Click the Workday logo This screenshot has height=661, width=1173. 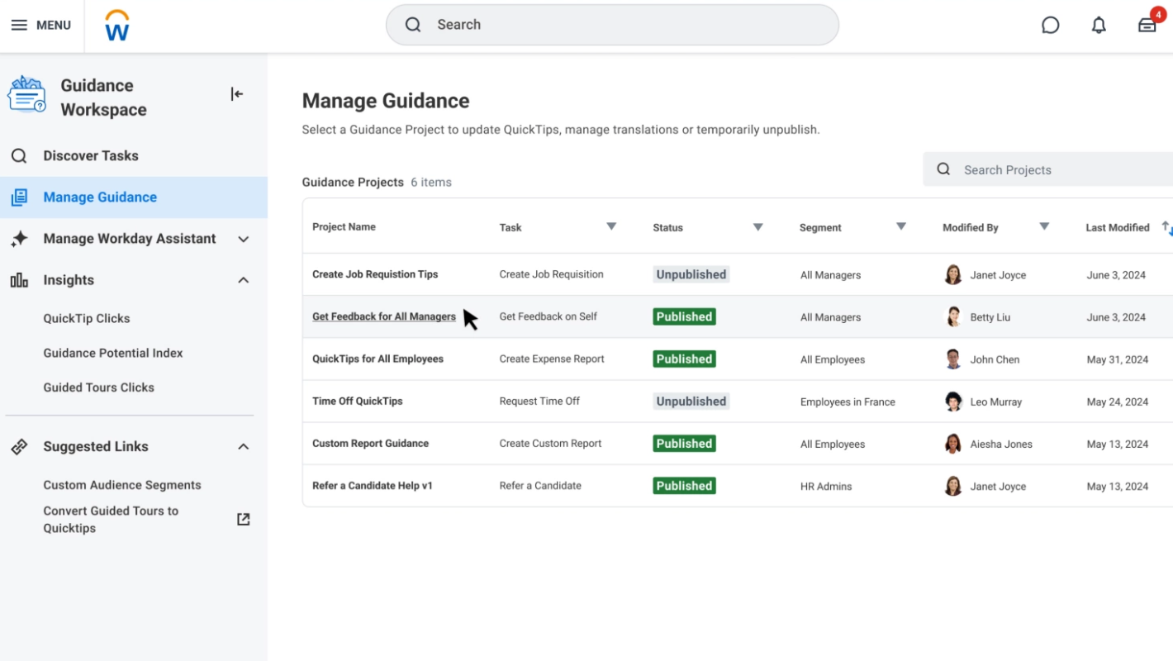(117, 26)
